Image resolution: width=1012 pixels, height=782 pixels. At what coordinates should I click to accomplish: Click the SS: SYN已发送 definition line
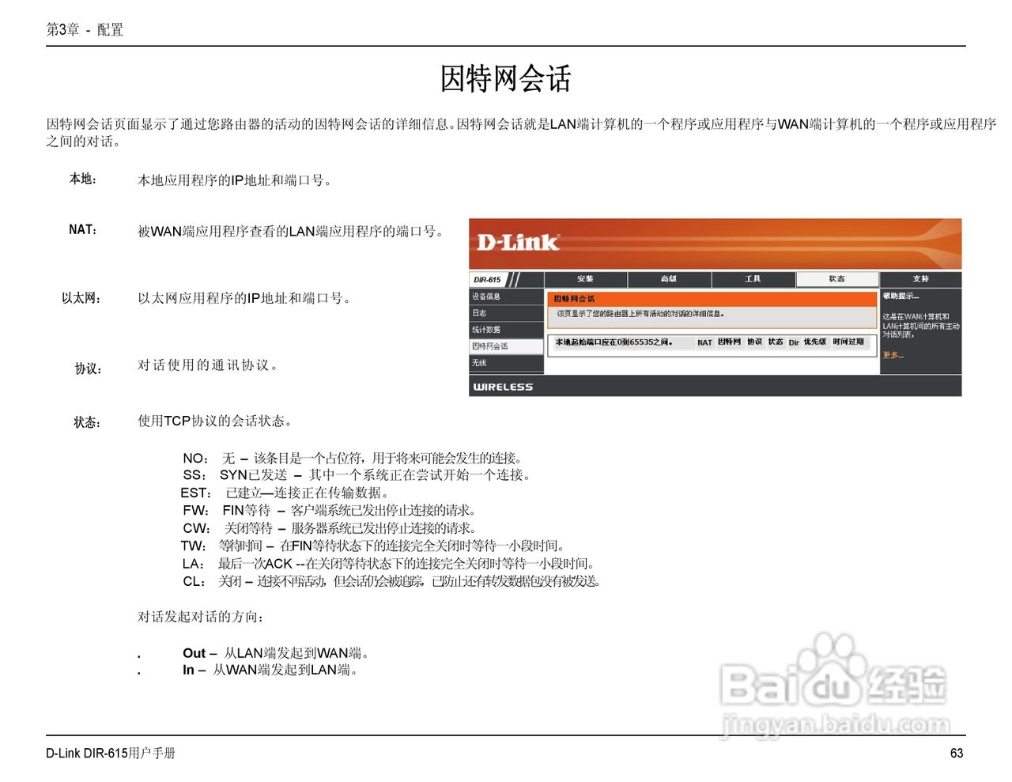click(357, 474)
